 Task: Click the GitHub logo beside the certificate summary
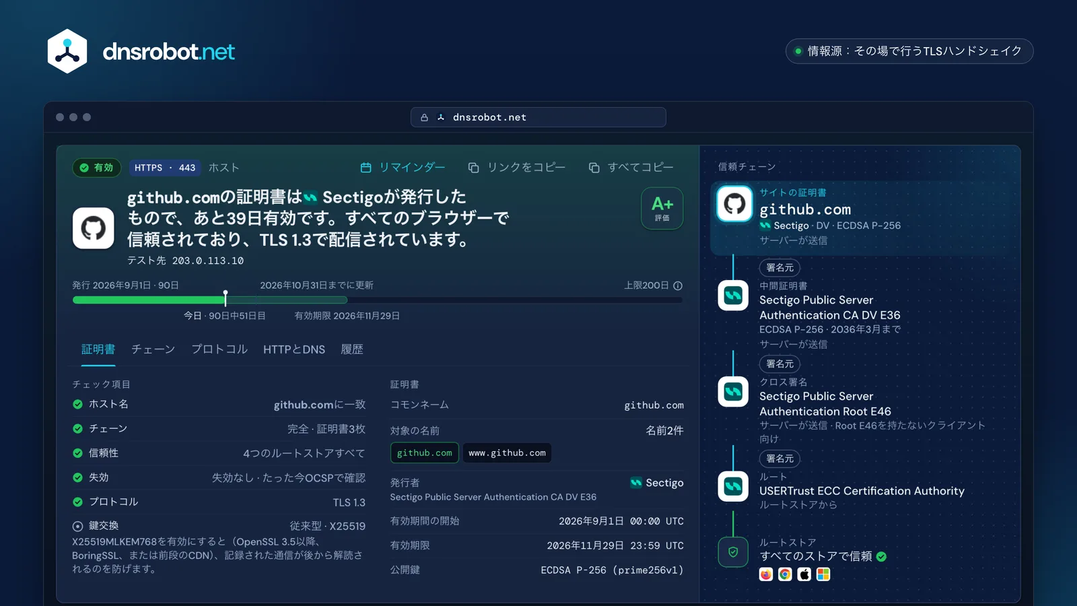click(x=94, y=228)
